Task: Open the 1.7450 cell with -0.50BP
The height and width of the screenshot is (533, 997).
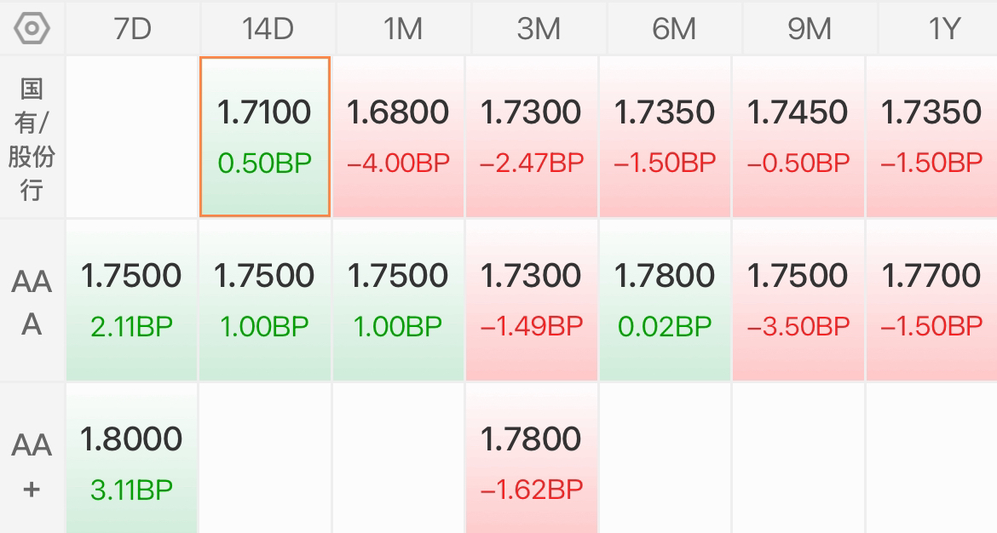Action: [x=798, y=136]
